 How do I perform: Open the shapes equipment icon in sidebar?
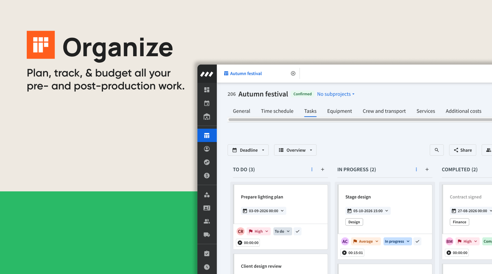pyautogui.click(x=207, y=195)
